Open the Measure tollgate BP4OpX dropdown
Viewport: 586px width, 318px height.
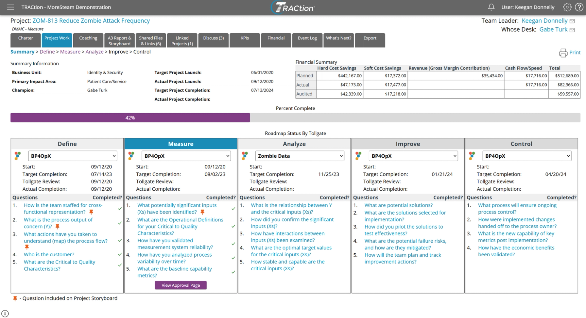186,156
